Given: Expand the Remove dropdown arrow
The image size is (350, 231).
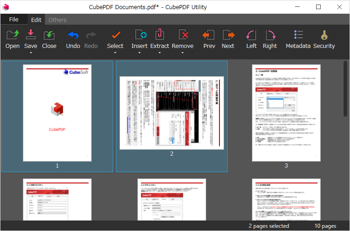Looking at the screenshot, I should [182, 53].
